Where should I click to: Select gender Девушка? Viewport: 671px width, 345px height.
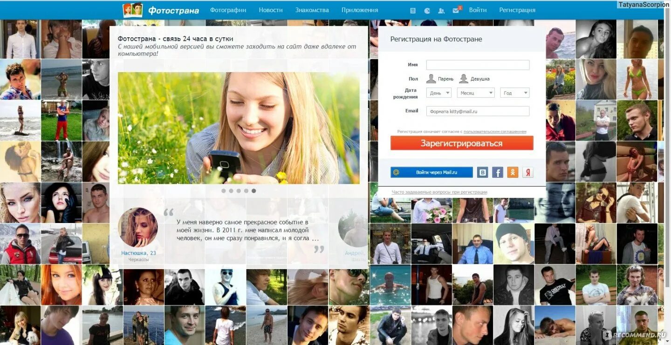coord(474,79)
